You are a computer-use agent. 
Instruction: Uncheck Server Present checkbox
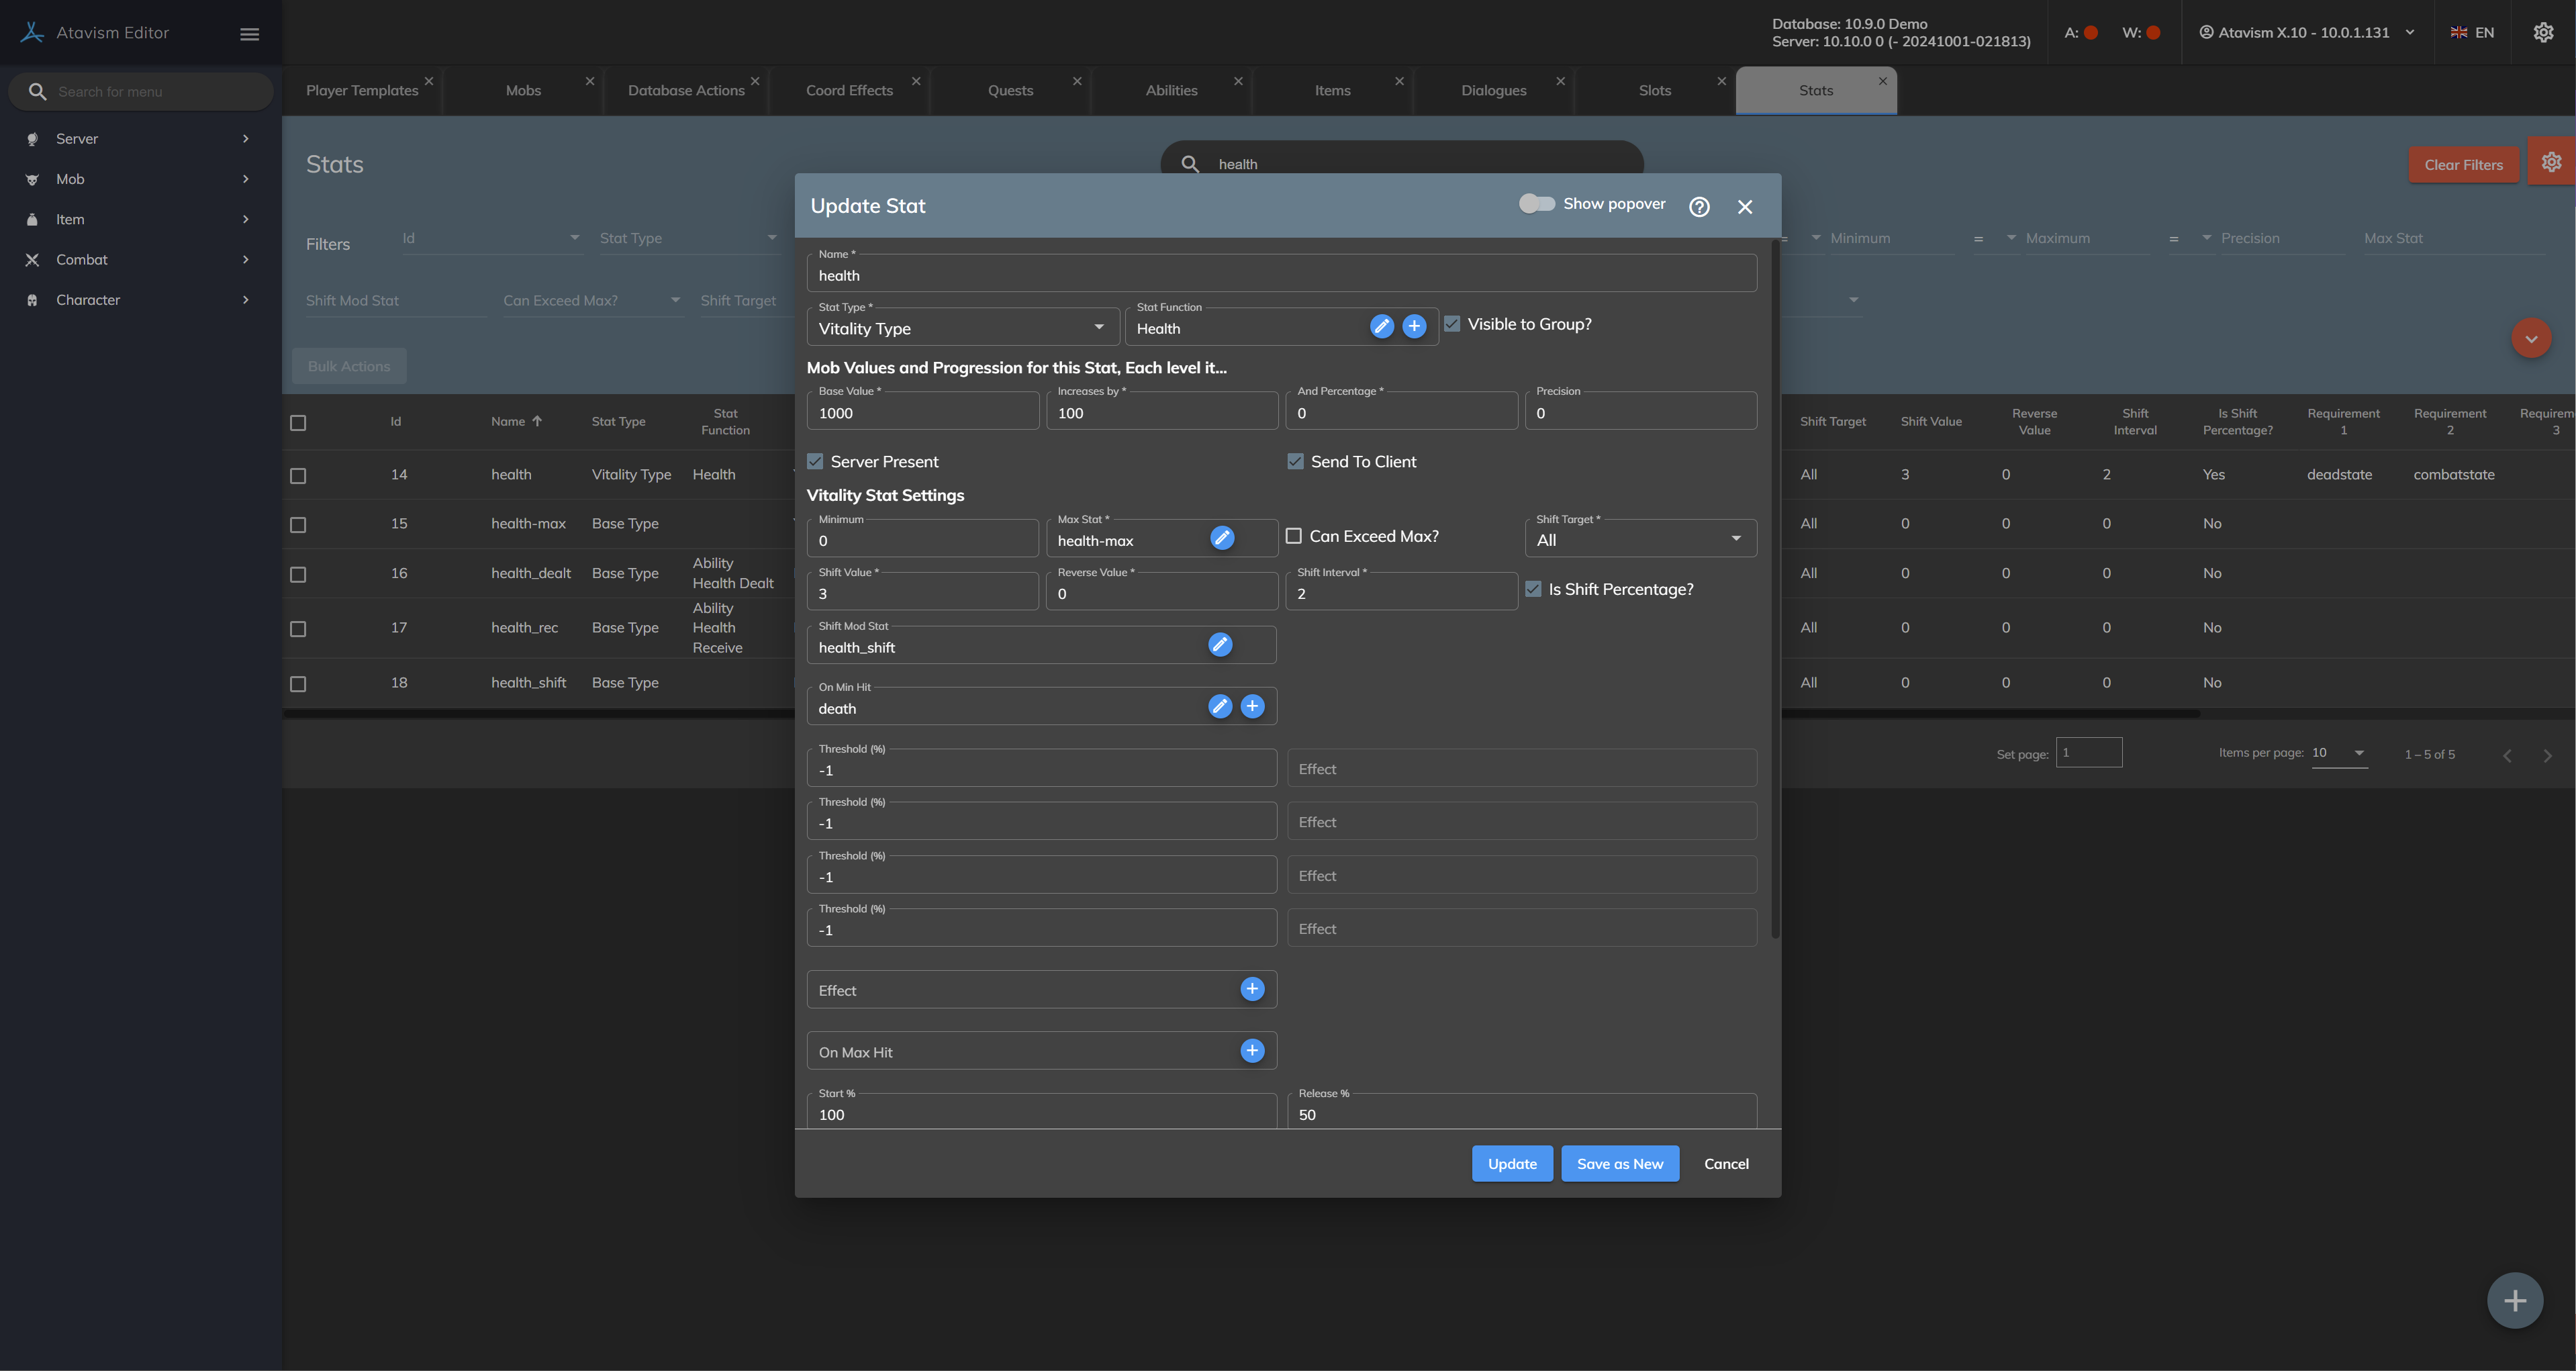pyautogui.click(x=815, y=461)
